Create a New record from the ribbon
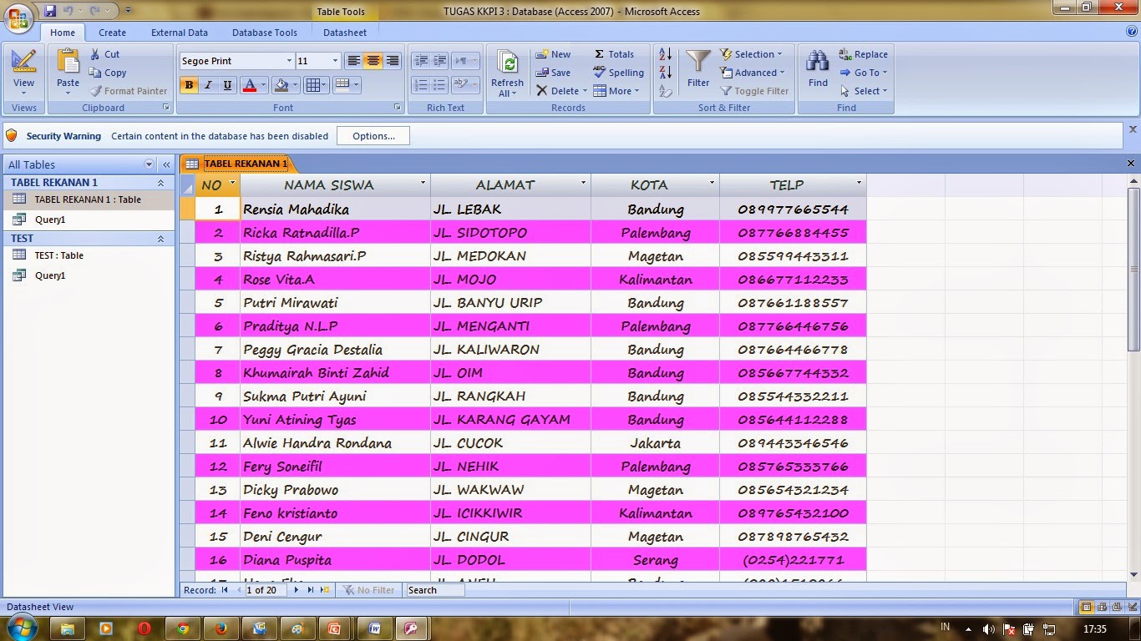 click(553, 54)
